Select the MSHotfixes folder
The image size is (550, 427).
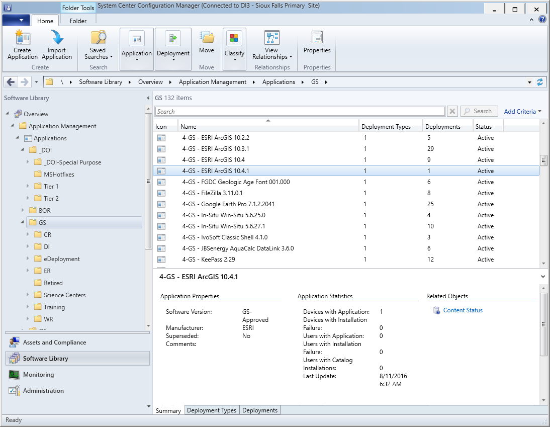pyautogui.click(x=59, y=175)
